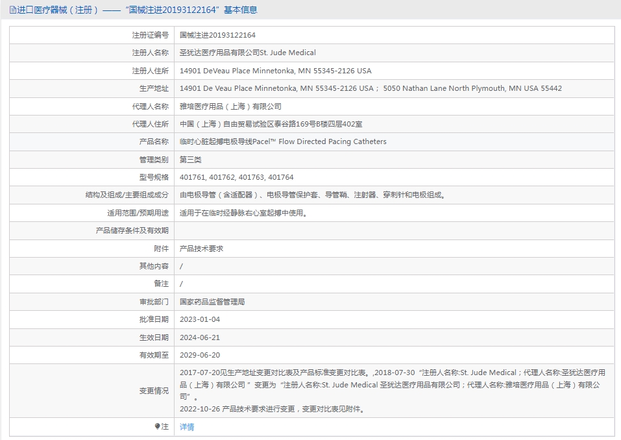Click the 生效日期 label
The image size is (621, 440).
[x=154, y=337]
